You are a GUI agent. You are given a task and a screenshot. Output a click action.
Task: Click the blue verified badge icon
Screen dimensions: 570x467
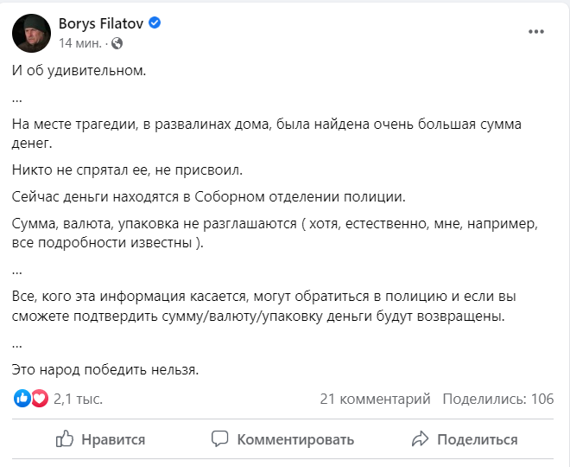pyautogui.click(x=155, y=24)
